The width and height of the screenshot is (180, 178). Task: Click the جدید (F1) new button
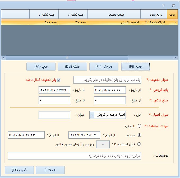pos(136,67)
